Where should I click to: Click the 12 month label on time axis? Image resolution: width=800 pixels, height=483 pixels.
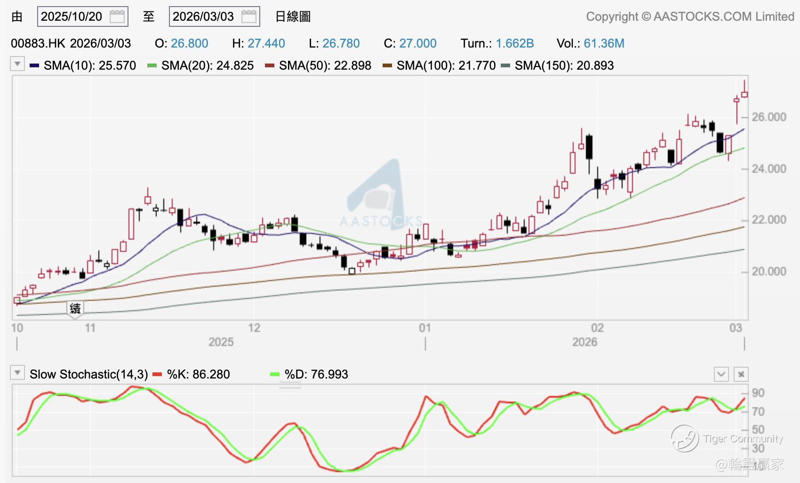(254, 328)
